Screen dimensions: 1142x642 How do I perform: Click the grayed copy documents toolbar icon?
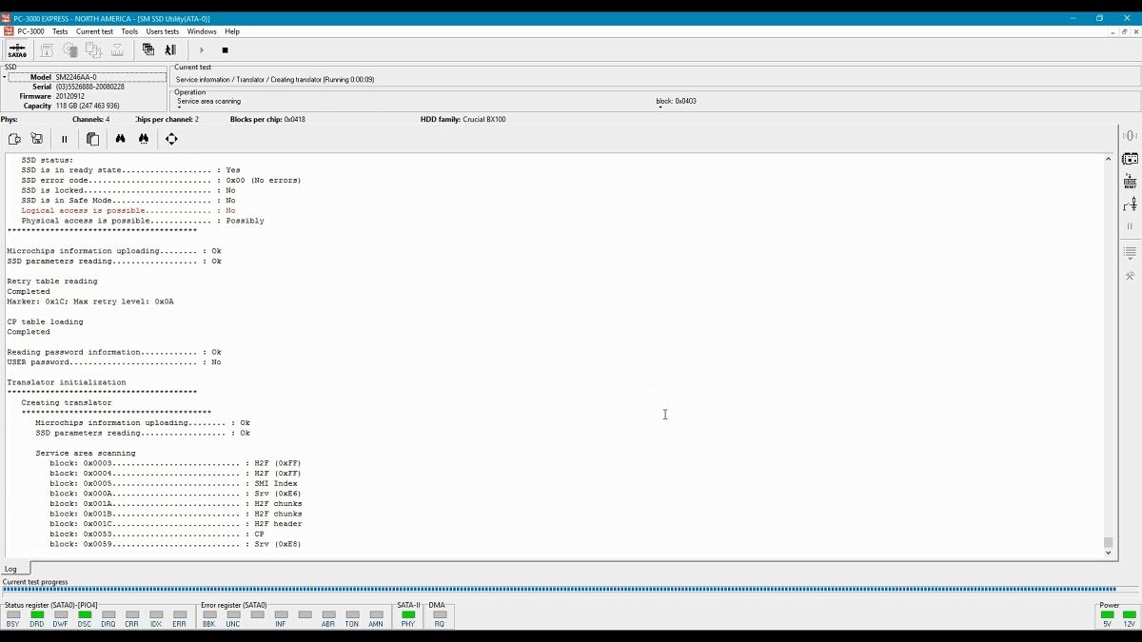[93, 49]
